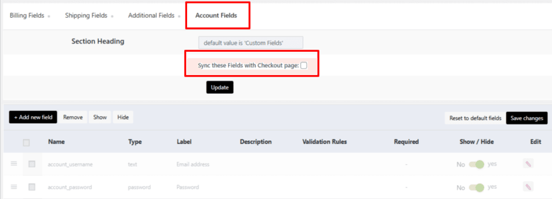Screen dimensions: 552x199
Task: Go to the Additional Fields tab
Action: point(151,16)
